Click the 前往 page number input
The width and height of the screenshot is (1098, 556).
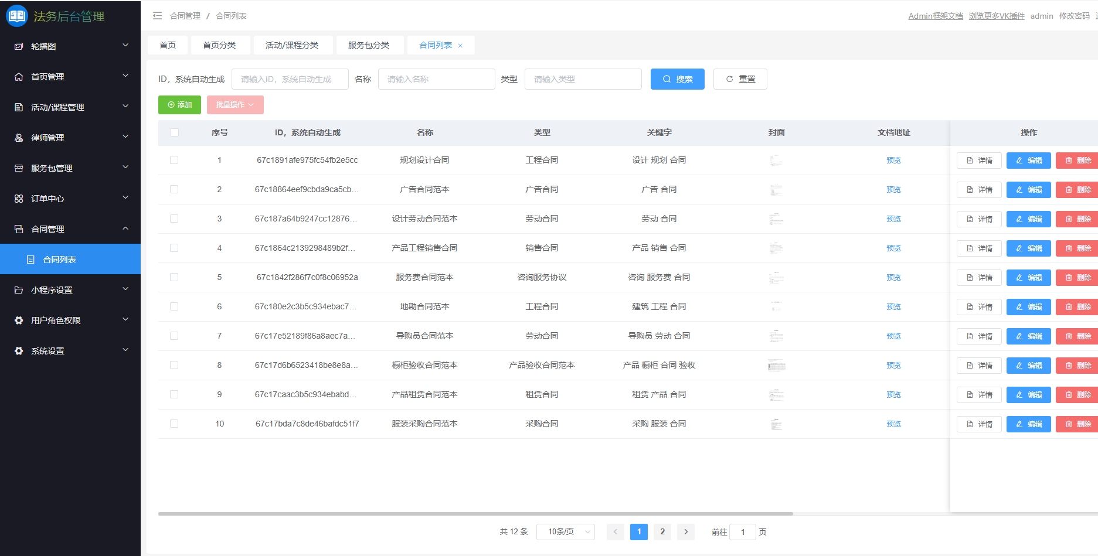[743, 532]
